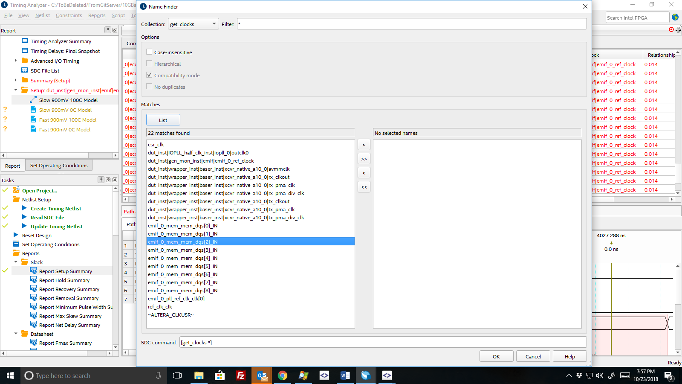Add selected match with > button

pos(364,145)
